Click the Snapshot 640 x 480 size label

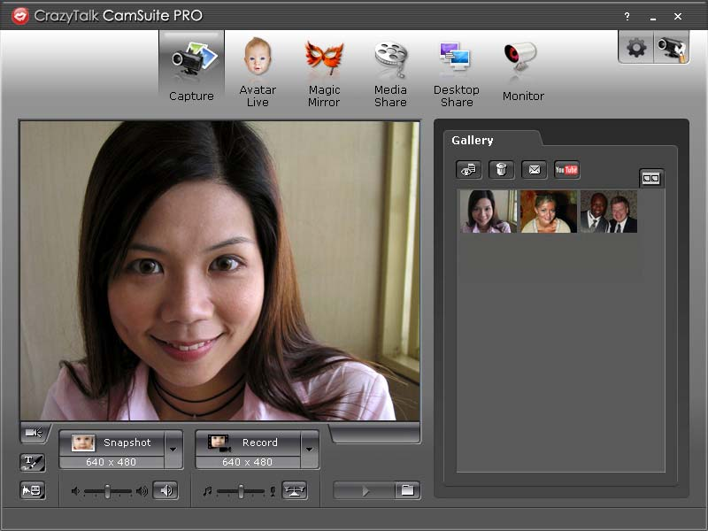(112, 462)
